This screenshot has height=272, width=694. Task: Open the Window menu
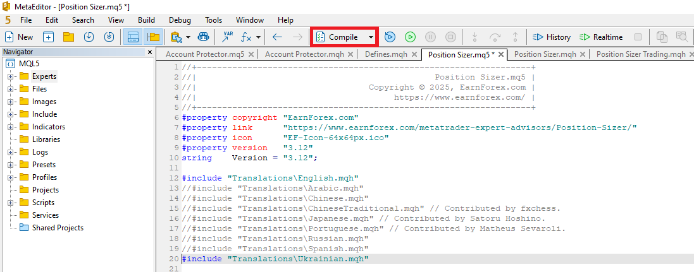(250, 20)
